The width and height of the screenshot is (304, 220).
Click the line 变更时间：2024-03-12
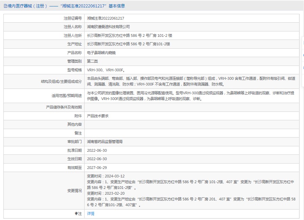106,176
